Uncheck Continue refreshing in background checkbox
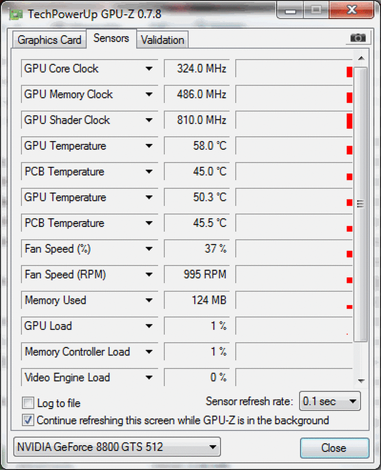This screenshot has width=381, height=470. tap(28, 420)
